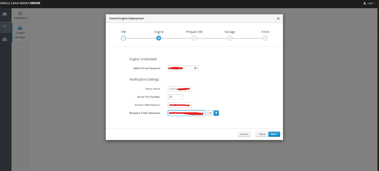The image size is (379, 171).
Task: Select step 4 Storage in wizard
Action: [x=230, y=38]
